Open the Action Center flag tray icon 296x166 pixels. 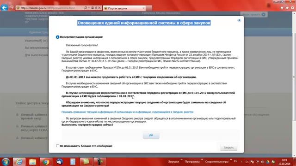[252, 162]
